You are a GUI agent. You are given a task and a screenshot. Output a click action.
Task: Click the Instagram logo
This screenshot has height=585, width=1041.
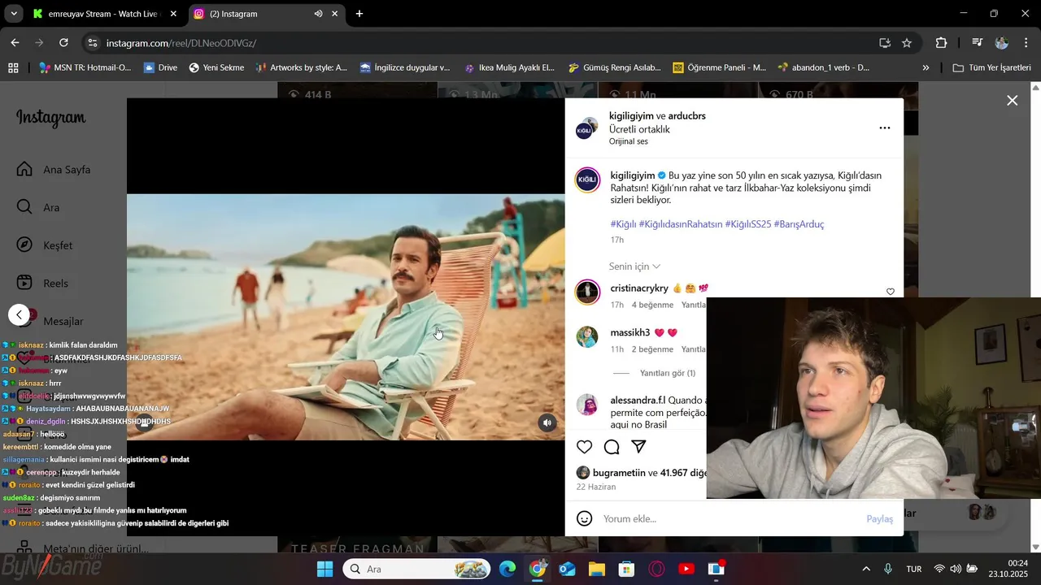pyautogui.click(x=50, y=118)
